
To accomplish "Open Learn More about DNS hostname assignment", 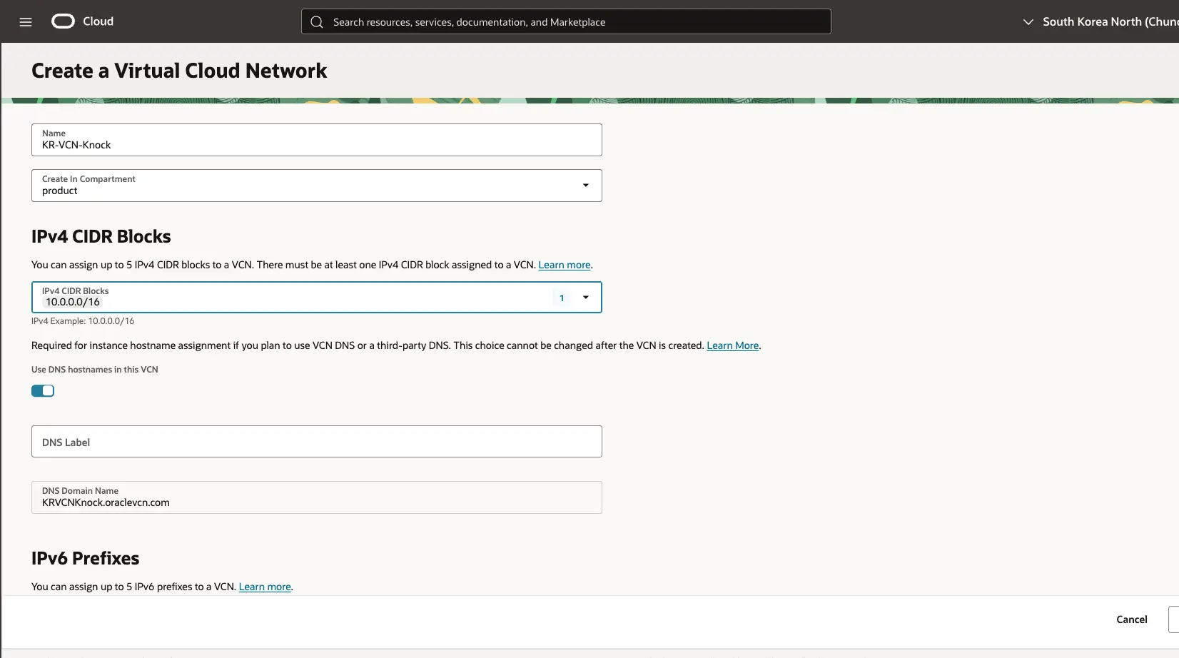I will (732, 345).
